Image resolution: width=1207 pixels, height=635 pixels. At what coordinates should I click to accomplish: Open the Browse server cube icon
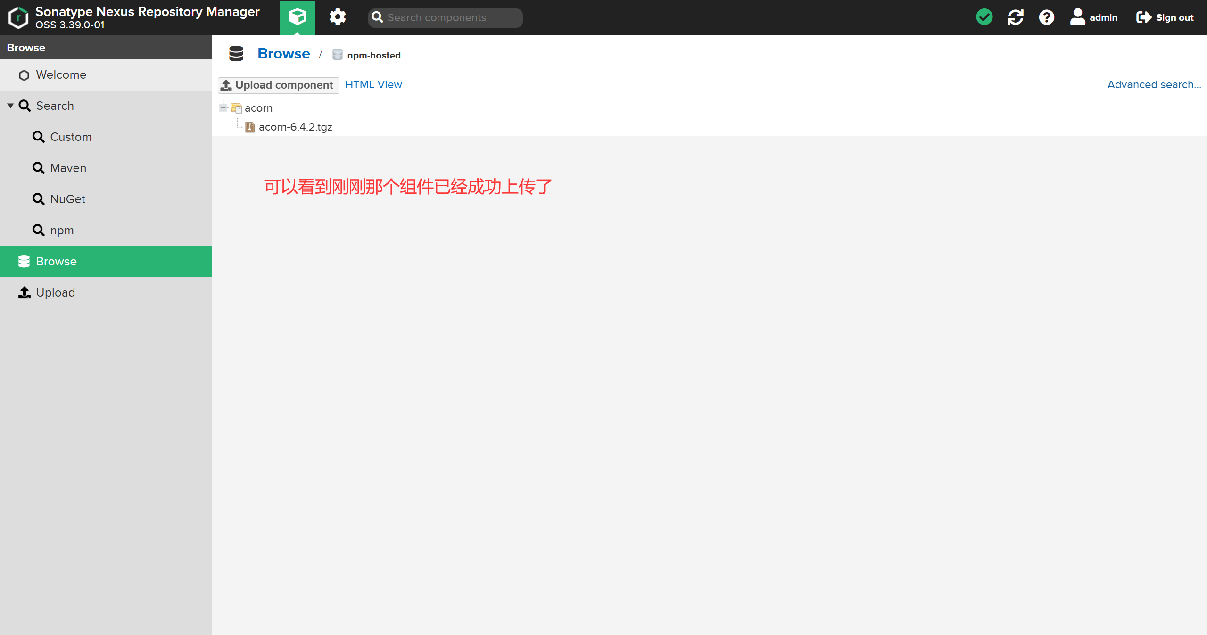[x=297, y=17]
